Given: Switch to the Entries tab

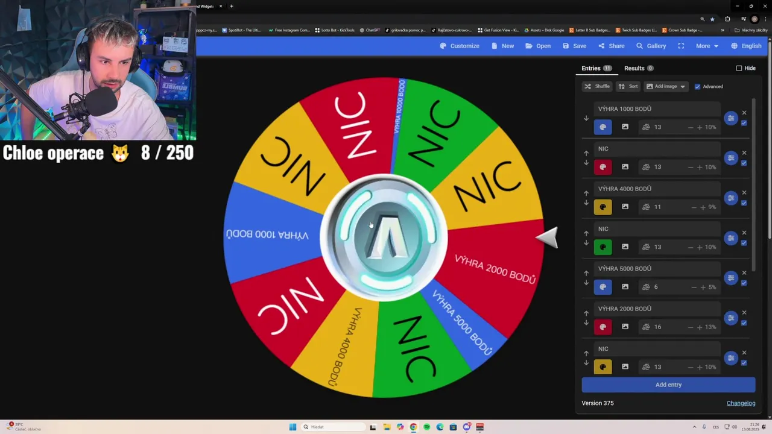Looking at the screenshot, I should pyautogui.click(x=596, y=68).
